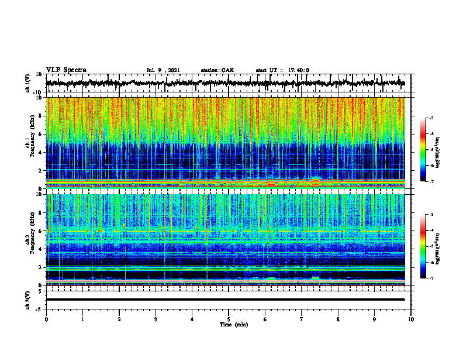
Task: Click the "ch.1 Frequency (kHz)" axis label
Action: 30,136
